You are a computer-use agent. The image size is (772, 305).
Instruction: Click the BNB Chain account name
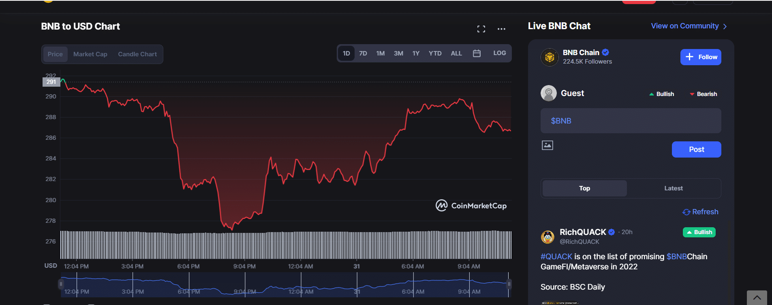581,53
